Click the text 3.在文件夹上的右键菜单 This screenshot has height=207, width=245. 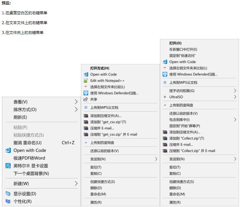click(23, 32)
